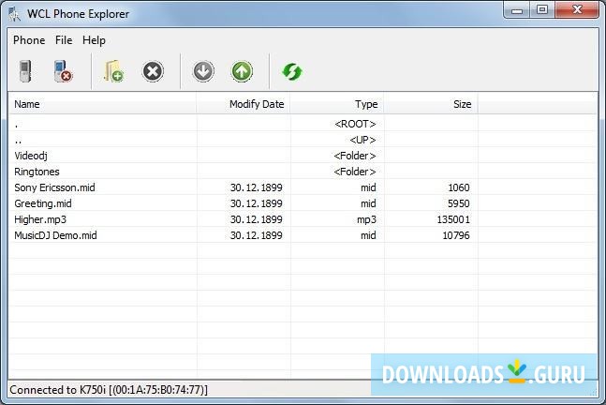606x405 pixels.
Task: Click the green refresh icon
Action: [292, 71]
